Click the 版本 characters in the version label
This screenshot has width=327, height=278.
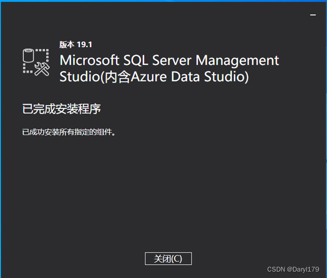(x=67, y=44)
